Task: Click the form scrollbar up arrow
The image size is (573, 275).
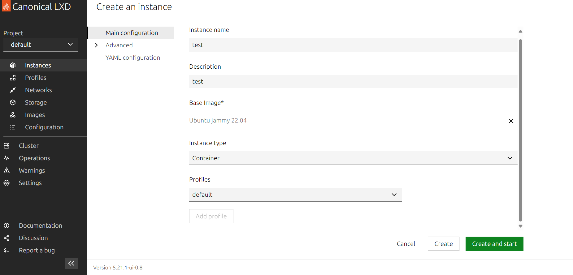Action: click(x=520, y=31)
